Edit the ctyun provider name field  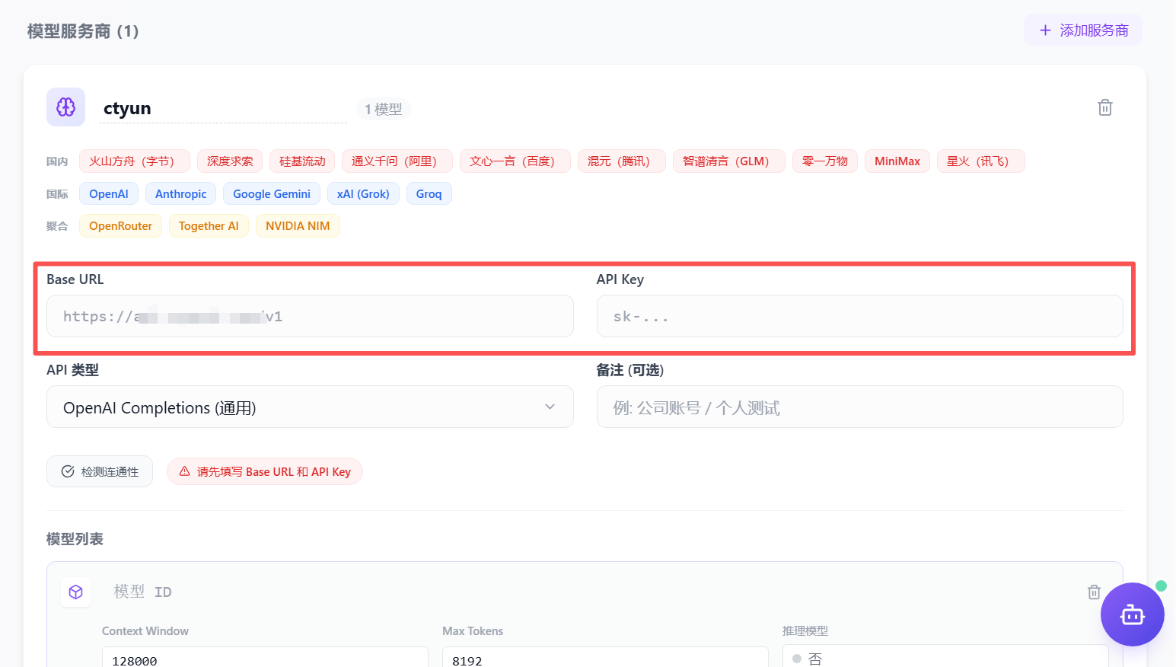tap(222, 109)
